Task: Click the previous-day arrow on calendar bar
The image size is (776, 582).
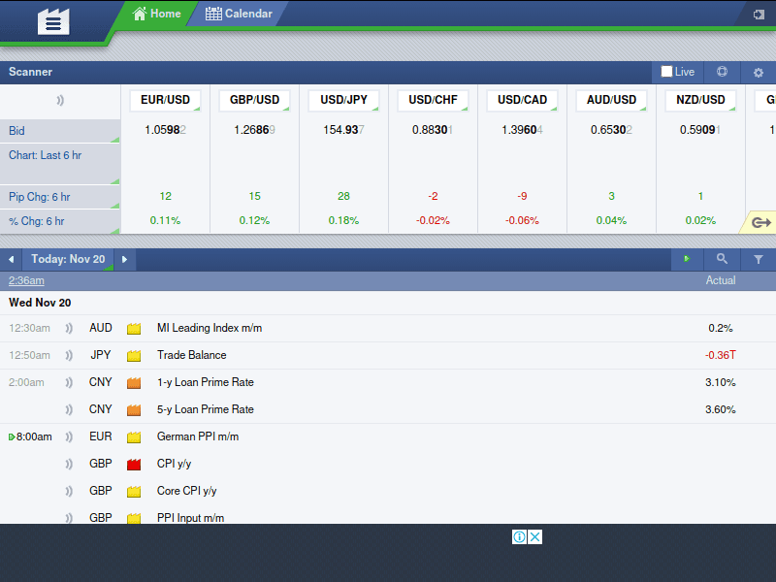Action: (x=11, y=259)
